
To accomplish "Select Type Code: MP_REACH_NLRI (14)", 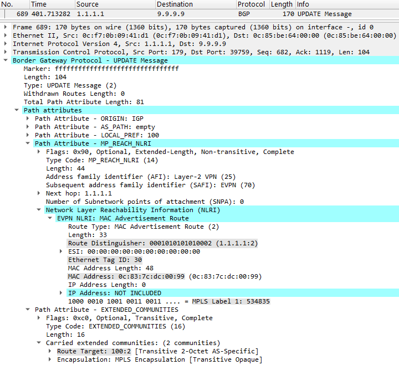I will tap(102, 160).
